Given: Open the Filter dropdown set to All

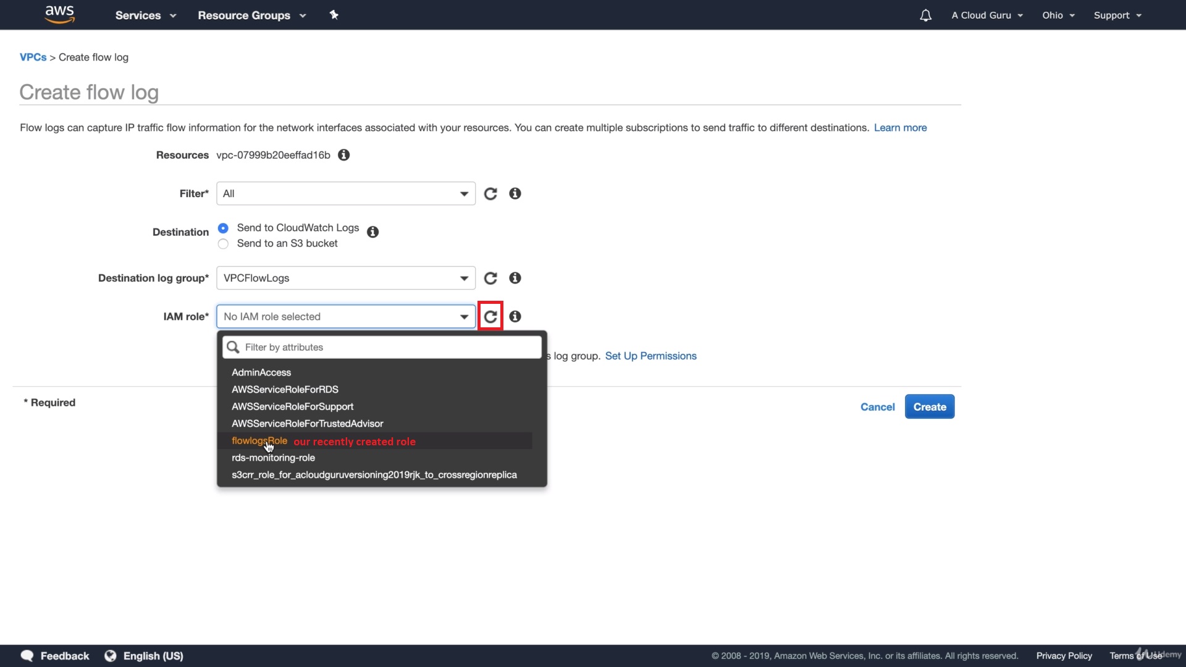Looking at the screenshot, I should point(345,194).
